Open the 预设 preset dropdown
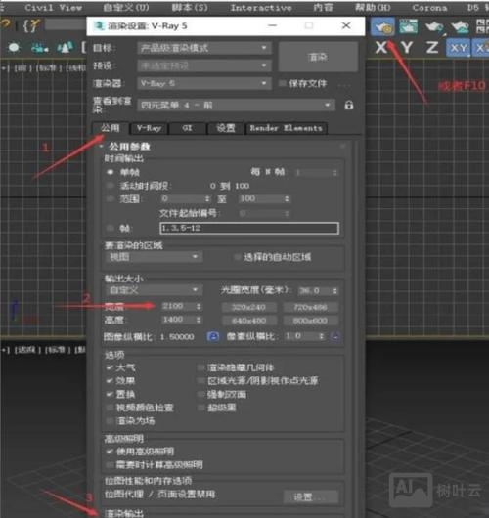 [204, 65]
